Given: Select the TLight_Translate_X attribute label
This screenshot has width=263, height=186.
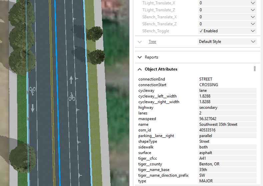Looking at the screenshot, I should point(159,3).
